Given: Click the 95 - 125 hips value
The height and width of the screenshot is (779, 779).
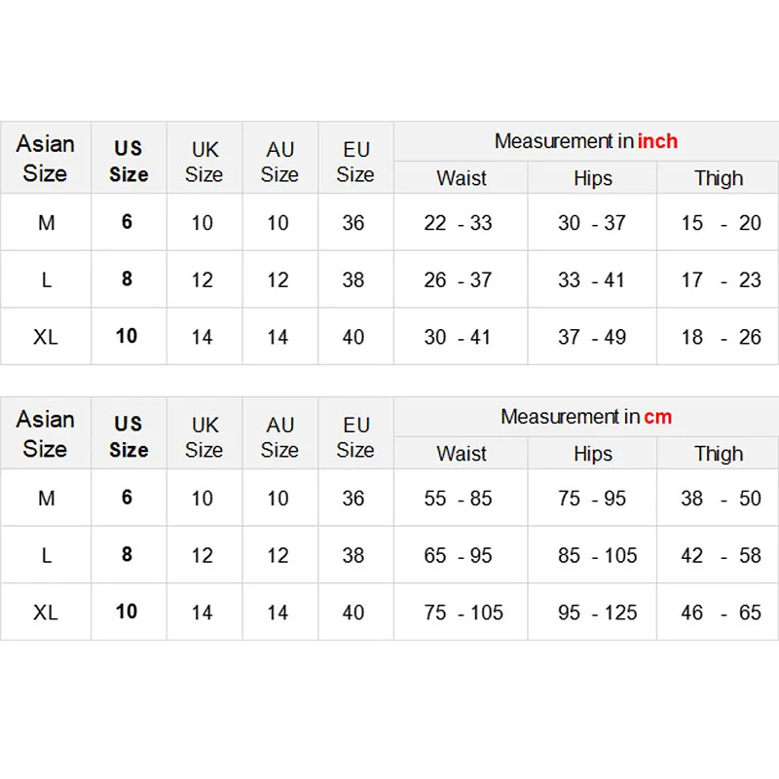Looking at the screenshot, I should (x=598, y=612).
